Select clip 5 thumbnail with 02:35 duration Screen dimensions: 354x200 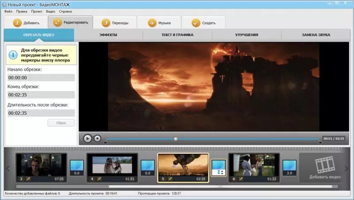183,168
